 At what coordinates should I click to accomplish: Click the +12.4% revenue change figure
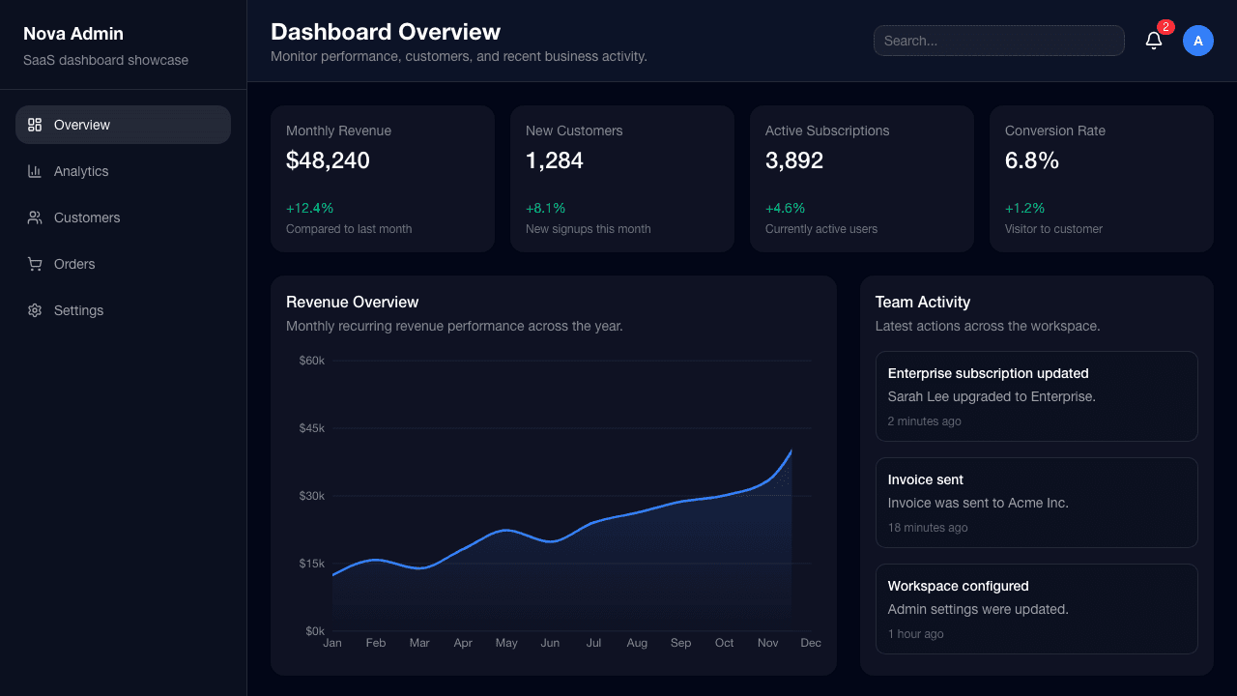[309, 208]
